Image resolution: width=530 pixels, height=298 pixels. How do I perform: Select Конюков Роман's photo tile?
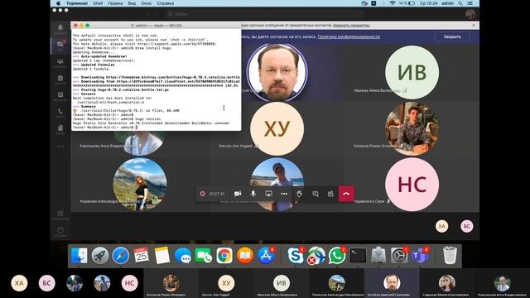click(412, 129)
